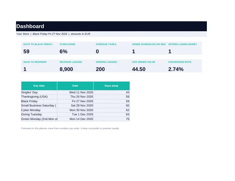The image size is (235, 181).
Task: Click the orders value 200
Action: [x=100, y=69]
